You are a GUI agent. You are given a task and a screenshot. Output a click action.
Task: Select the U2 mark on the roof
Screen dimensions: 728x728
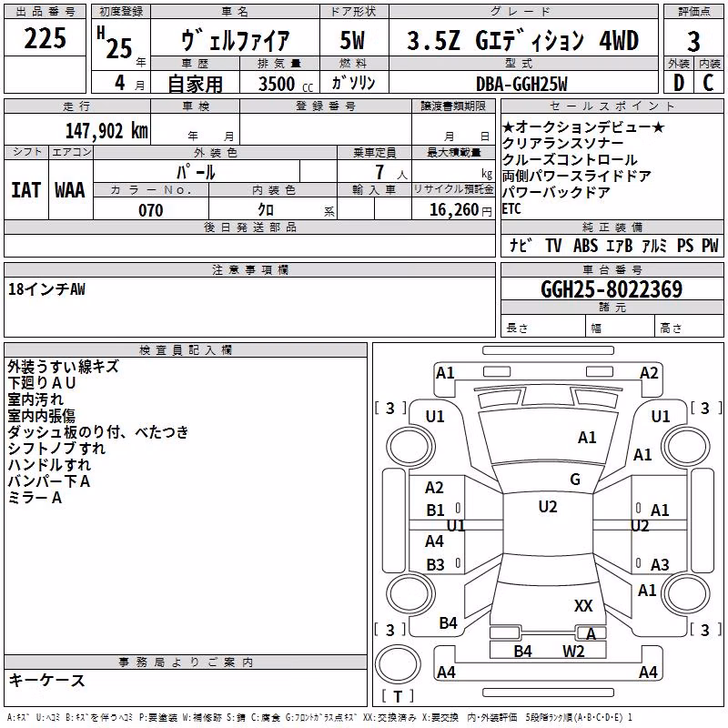tap(548, 507)
